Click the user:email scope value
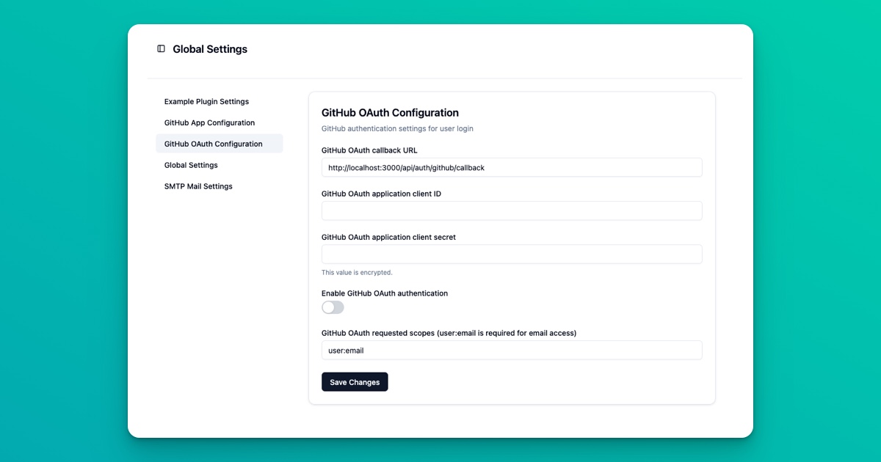This screenshot has height=462, width=881. (345, 350)
